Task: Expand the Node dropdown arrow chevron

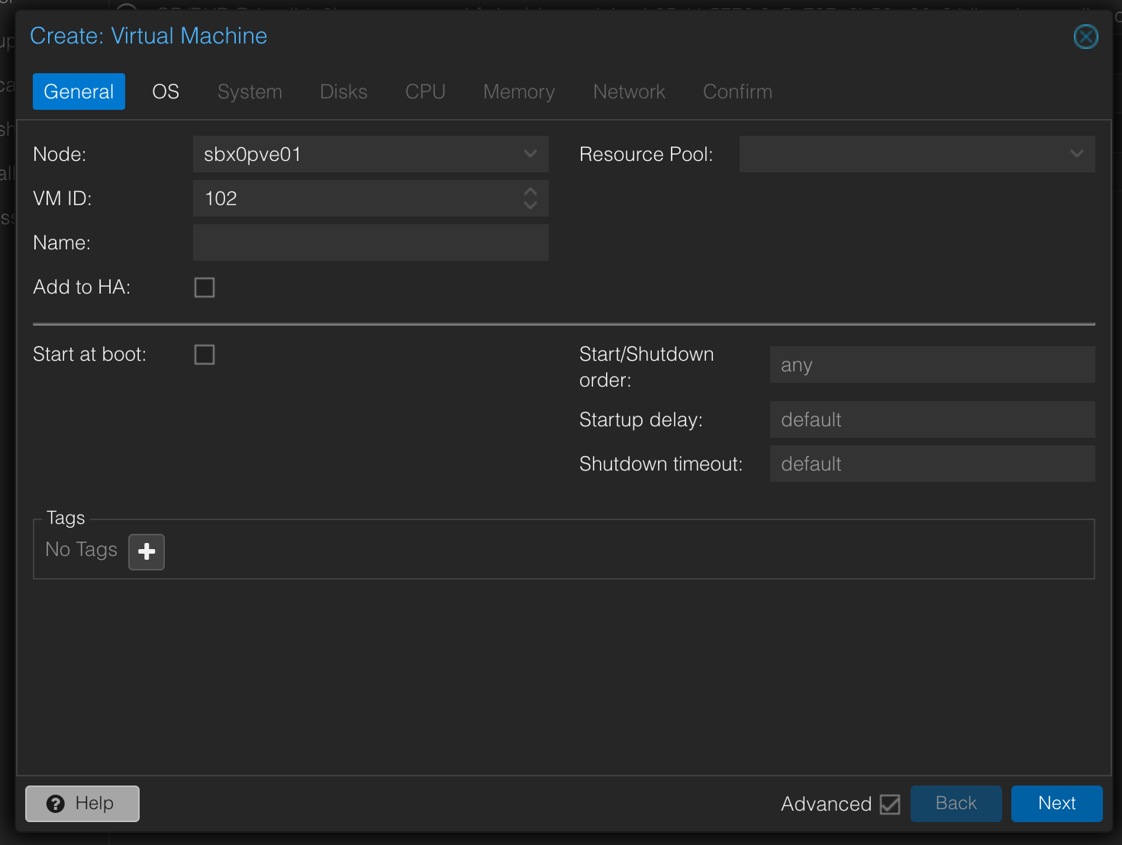Action: coord(530,154)
